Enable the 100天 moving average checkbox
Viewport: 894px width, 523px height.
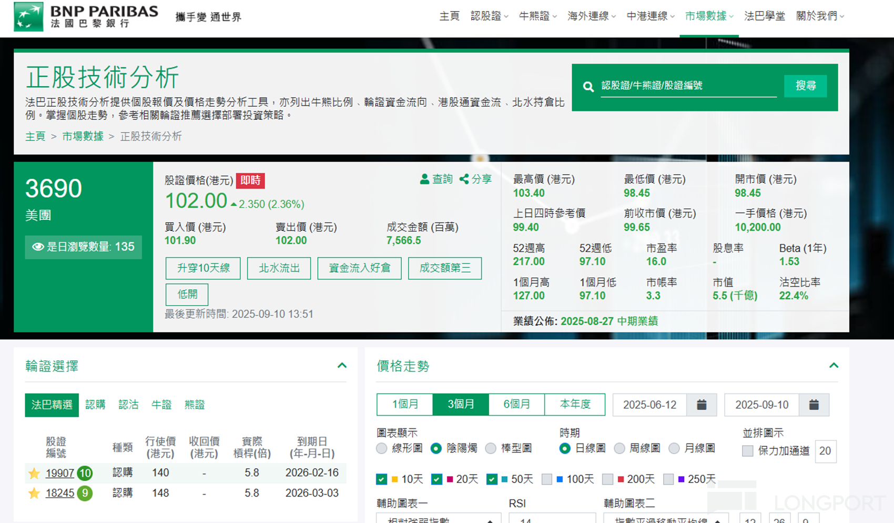click(547, 479)
